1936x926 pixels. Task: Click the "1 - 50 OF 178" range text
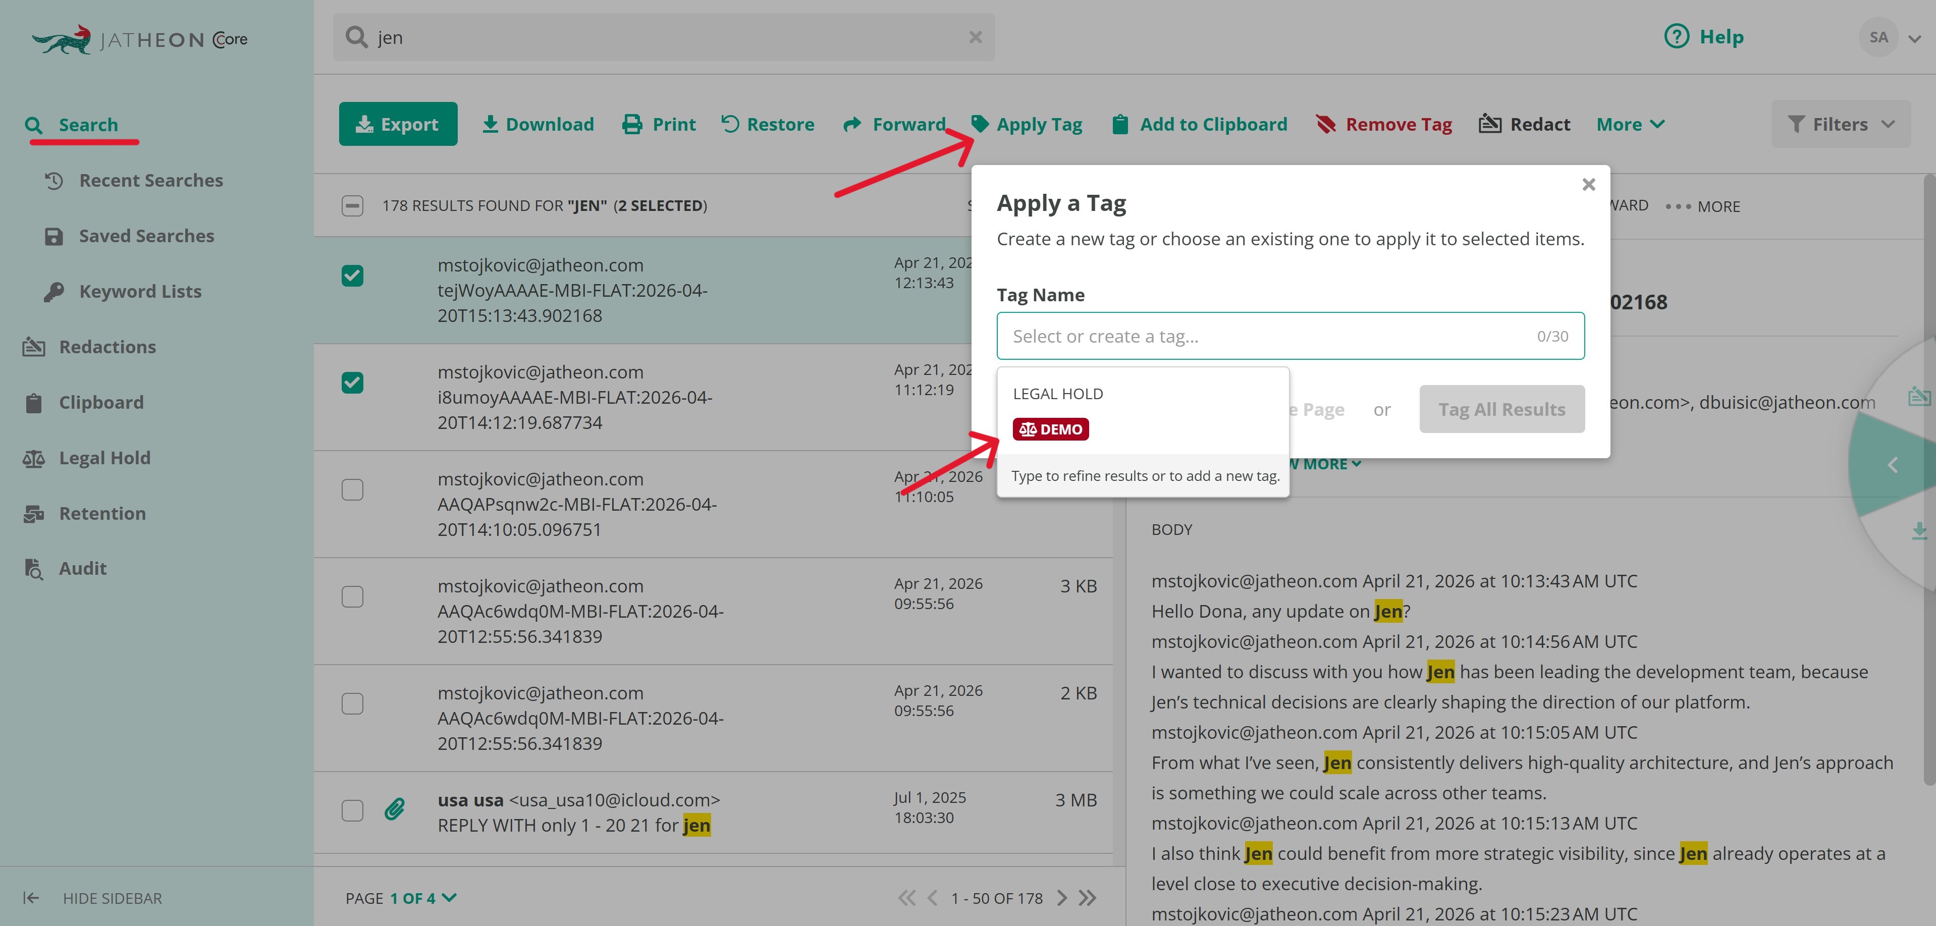click(997, 898)
